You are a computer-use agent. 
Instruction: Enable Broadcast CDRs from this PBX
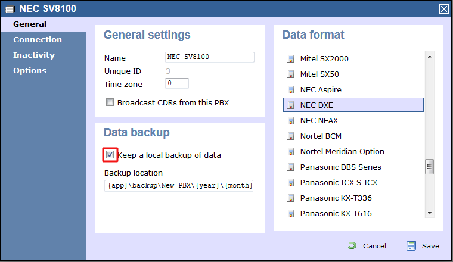click(x=110, y=102)
